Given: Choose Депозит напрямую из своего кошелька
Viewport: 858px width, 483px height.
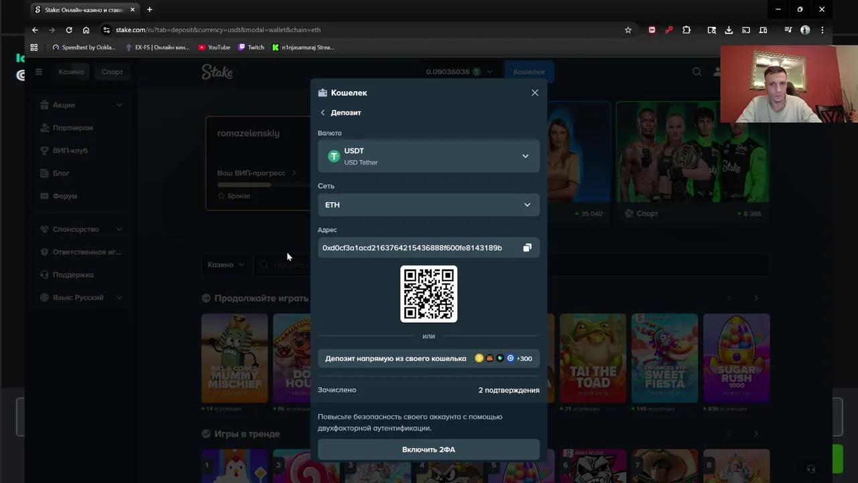Looking at the screenshot, I should click(x=428, y=358).
